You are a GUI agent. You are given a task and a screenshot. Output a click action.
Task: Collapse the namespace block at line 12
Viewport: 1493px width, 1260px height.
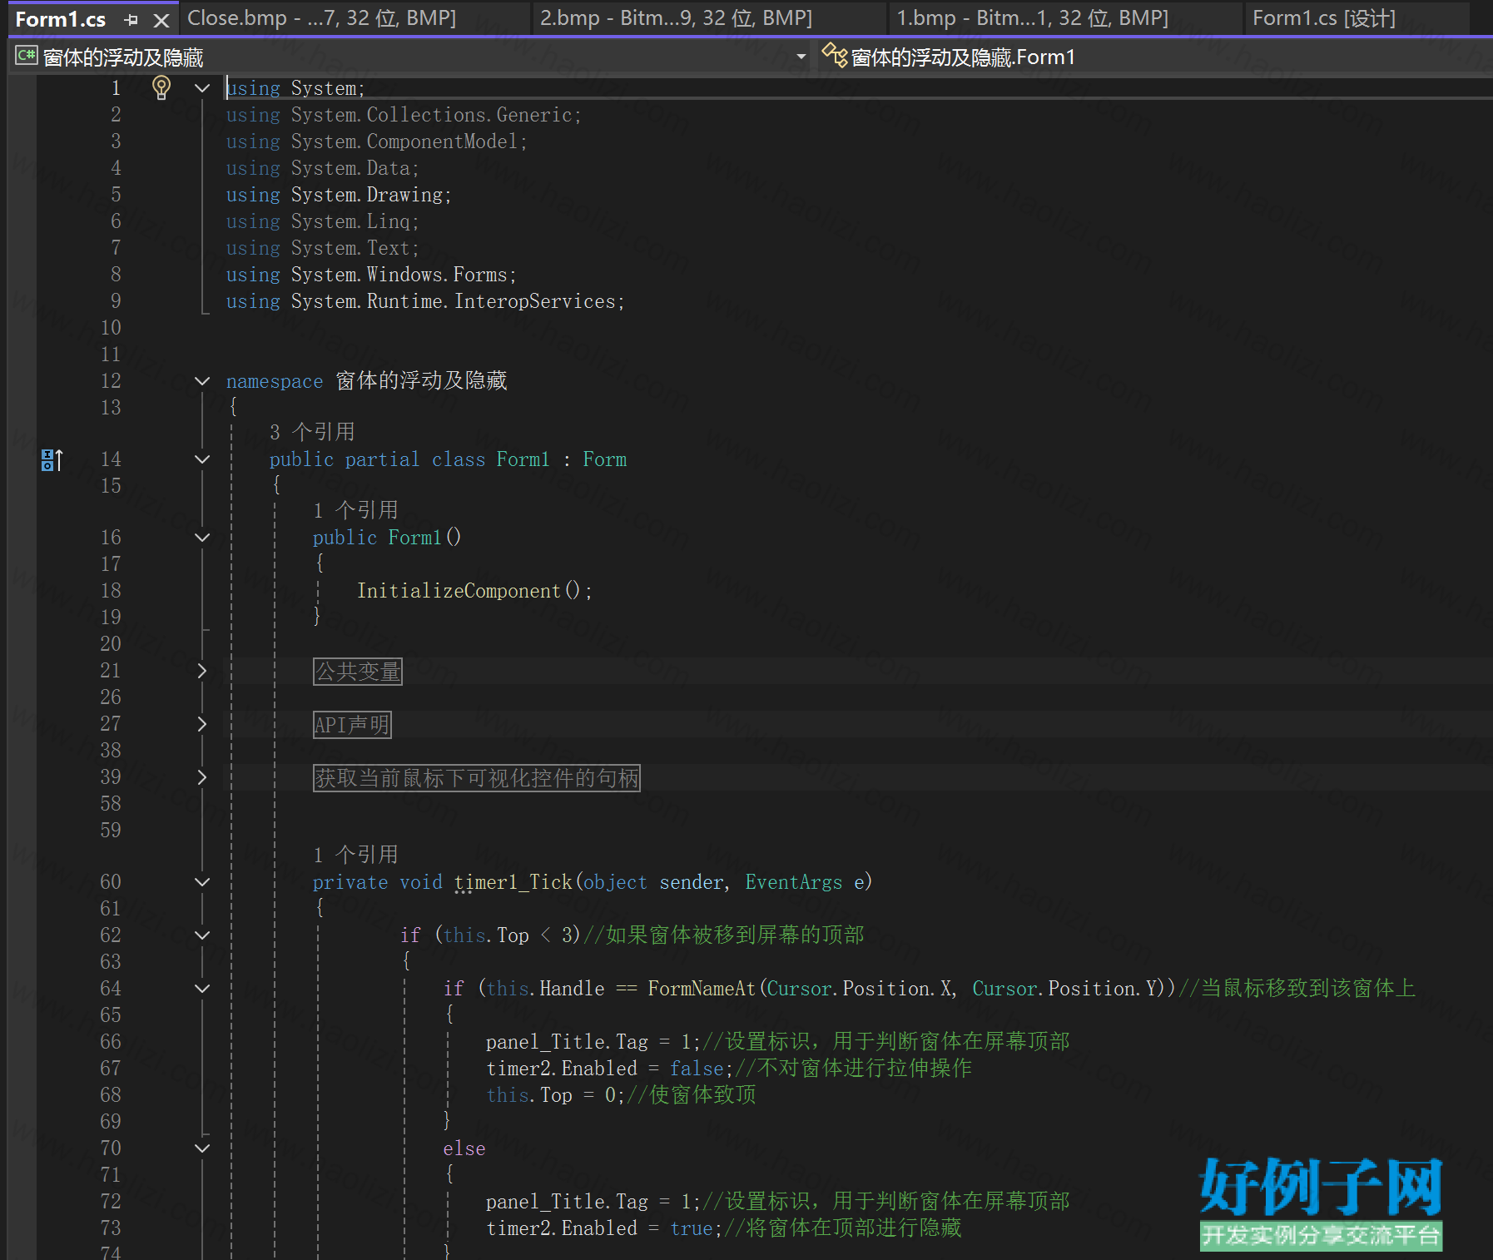click(x=202, y=381)
